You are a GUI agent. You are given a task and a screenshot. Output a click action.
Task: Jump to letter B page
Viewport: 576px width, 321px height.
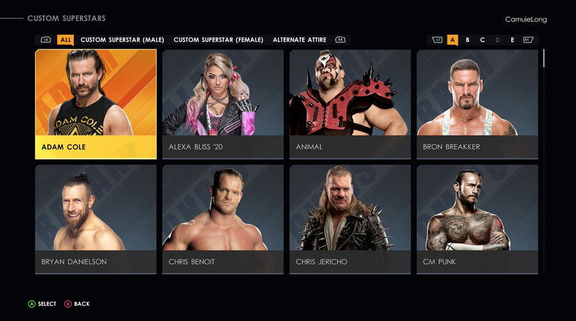pos(467,40)
